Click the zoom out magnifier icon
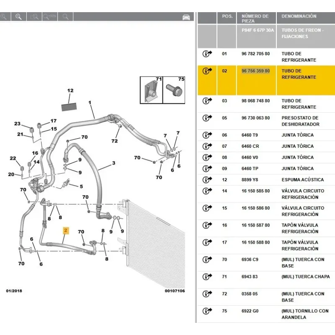 (x=18, y=16)
